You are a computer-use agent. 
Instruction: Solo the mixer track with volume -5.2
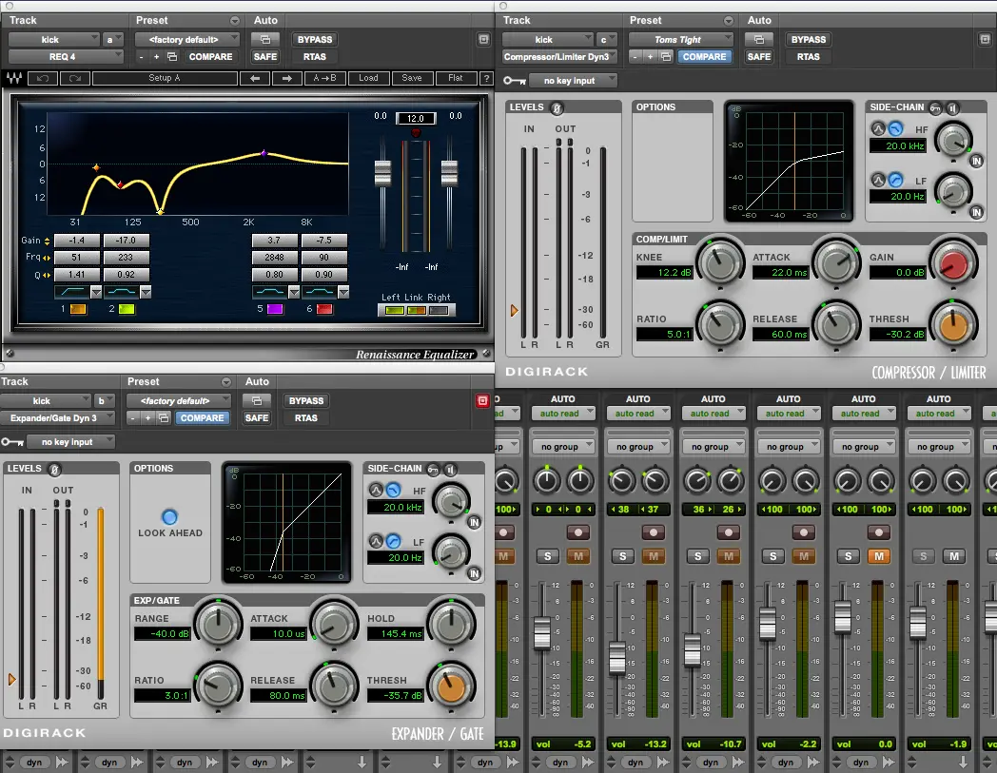[x=547, y=556]
